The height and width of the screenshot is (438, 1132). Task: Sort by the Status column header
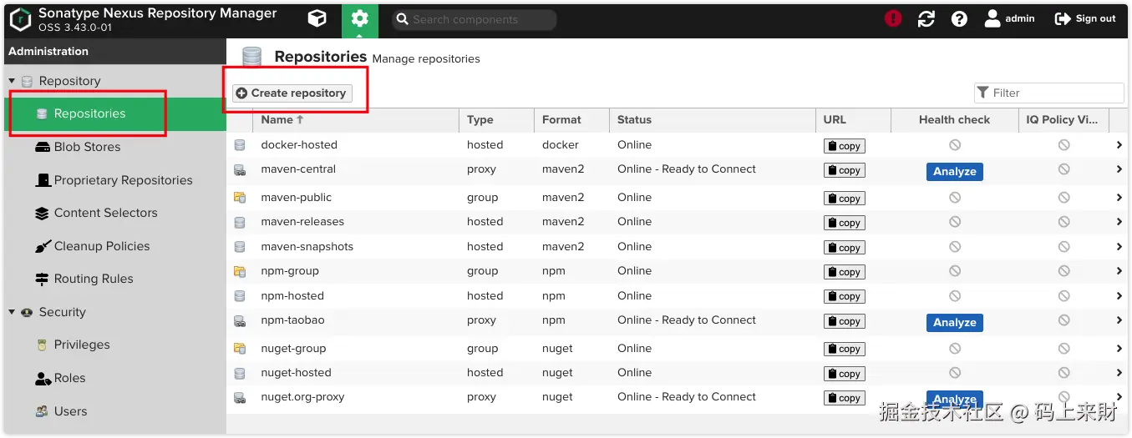point(713,119)
